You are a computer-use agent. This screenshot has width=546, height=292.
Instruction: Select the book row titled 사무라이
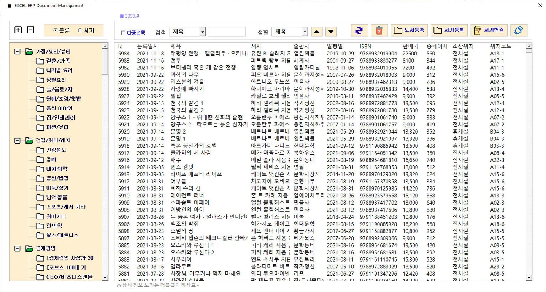coord(320,259)
